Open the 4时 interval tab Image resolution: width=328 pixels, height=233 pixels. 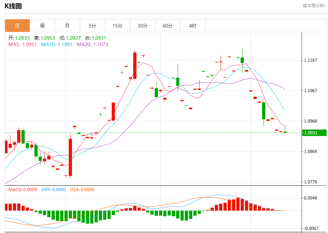193,26
